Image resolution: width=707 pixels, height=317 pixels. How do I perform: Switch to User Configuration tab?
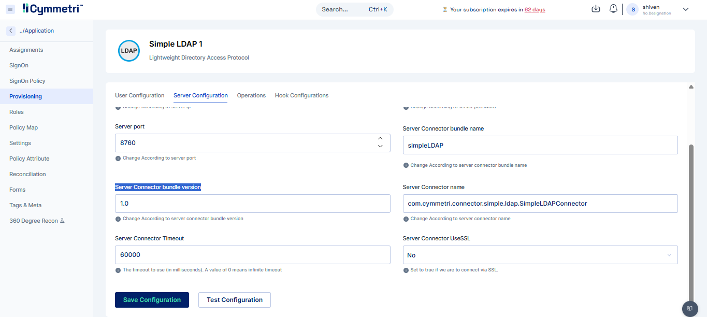point(139,95)
